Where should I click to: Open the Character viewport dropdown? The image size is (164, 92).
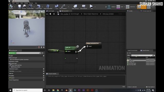coord(31,12)
